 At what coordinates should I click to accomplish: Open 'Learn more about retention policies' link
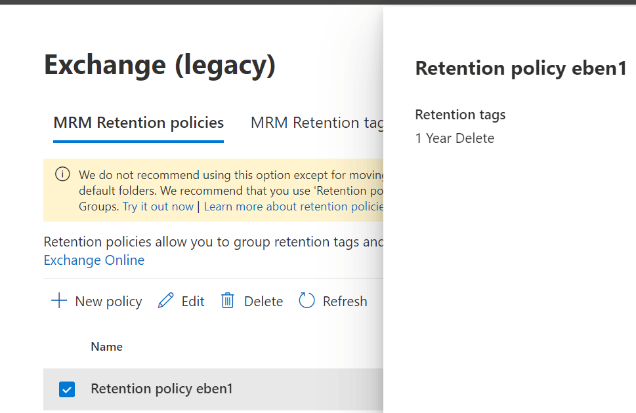(x=293, y=206)
